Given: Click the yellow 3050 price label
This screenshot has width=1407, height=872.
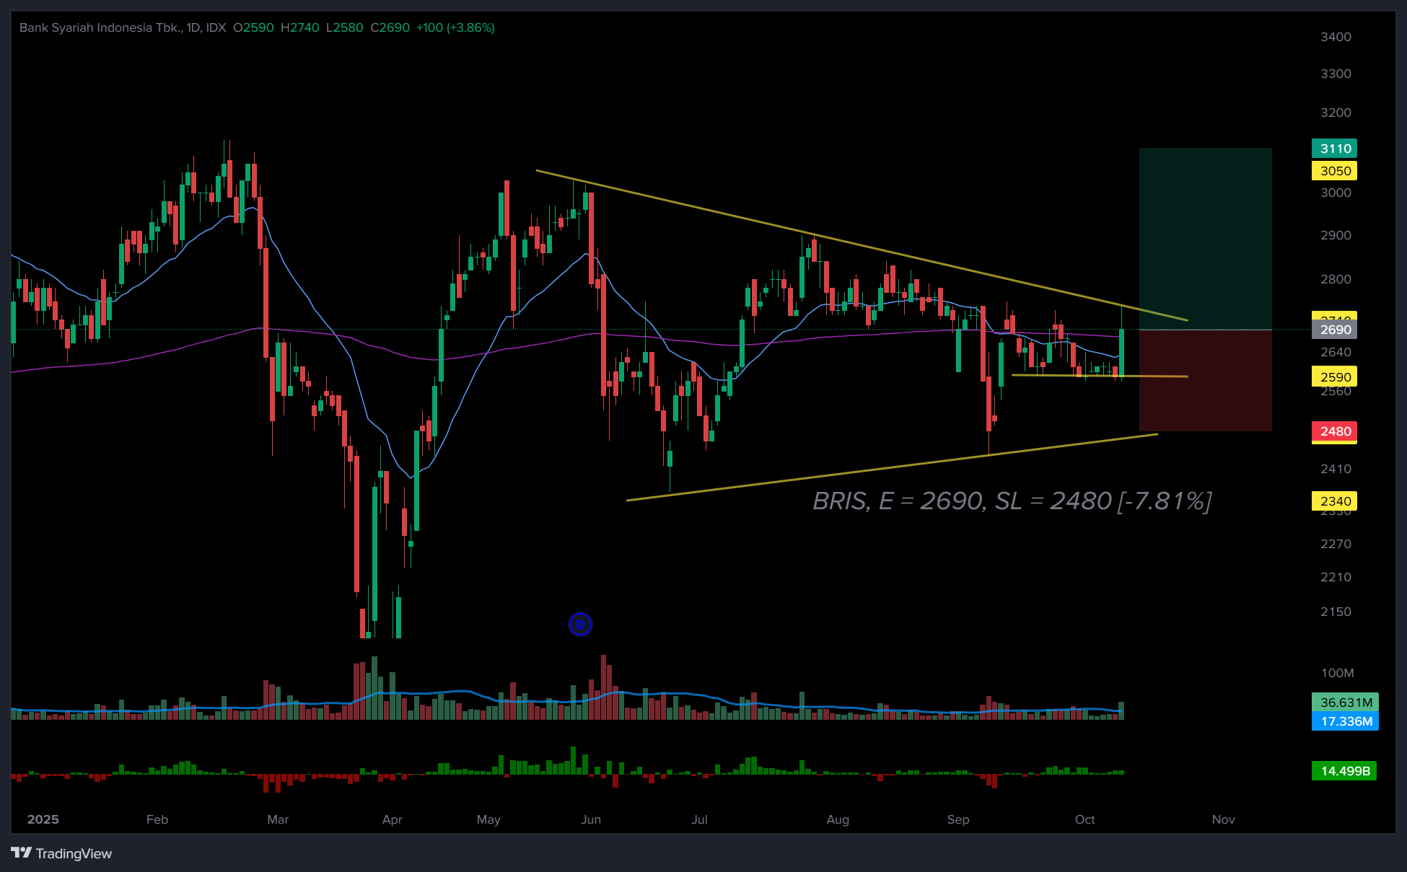Looking at the screenshot, I should [x=1334, y=171].
